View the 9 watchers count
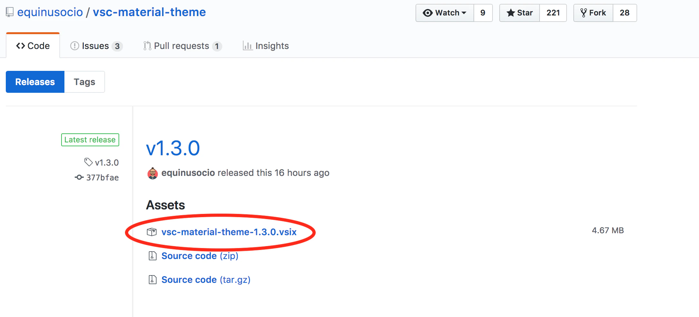 (483, 13)
